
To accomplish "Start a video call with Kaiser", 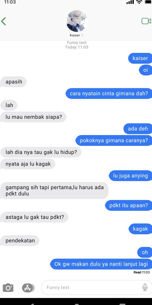I will pyautogui.click(x=146, y=21).
